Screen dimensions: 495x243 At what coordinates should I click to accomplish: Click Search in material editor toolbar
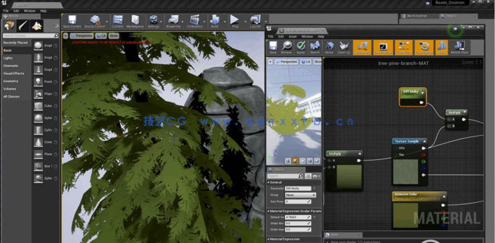pos(315,48)
